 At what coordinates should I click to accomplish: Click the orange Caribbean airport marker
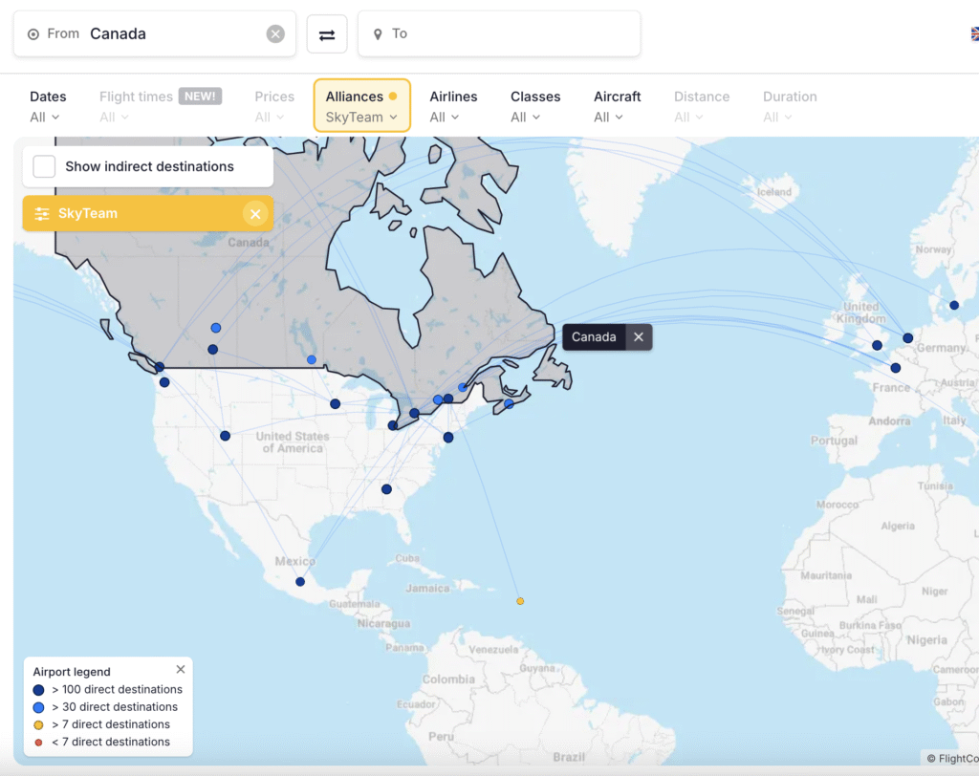520,601
